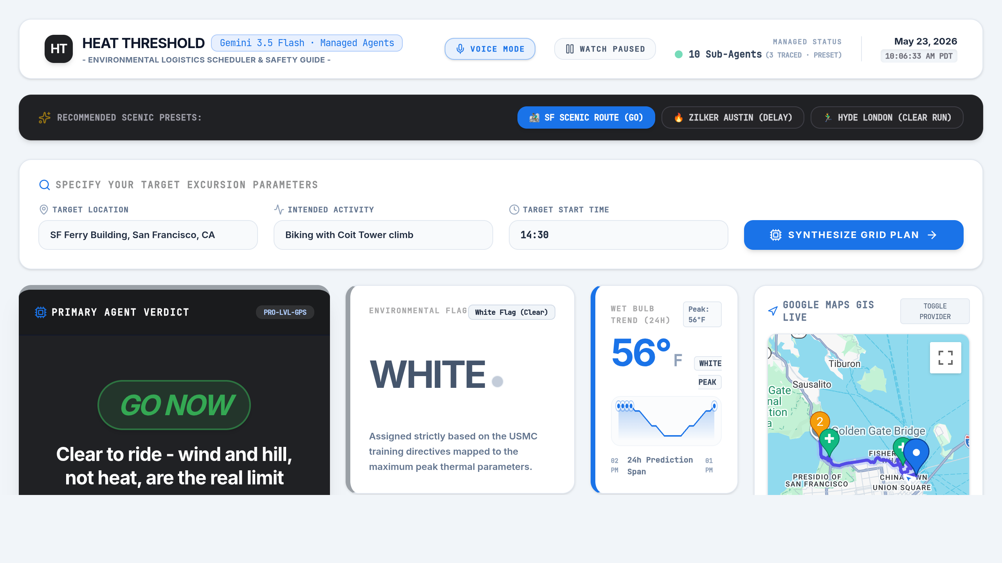1002x563 pixels.
Task: Click the HT app logo
Action: 59,49
